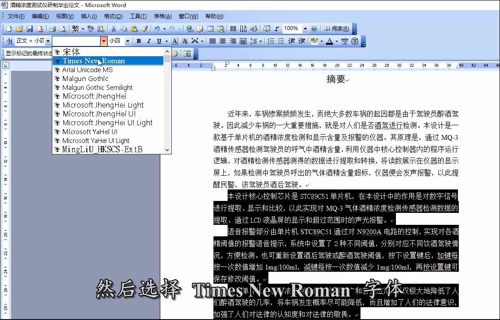Viewport: 500px width, 320px height.
Task: Open phonetic guide (wén) tool
Action: pos(345,41)
